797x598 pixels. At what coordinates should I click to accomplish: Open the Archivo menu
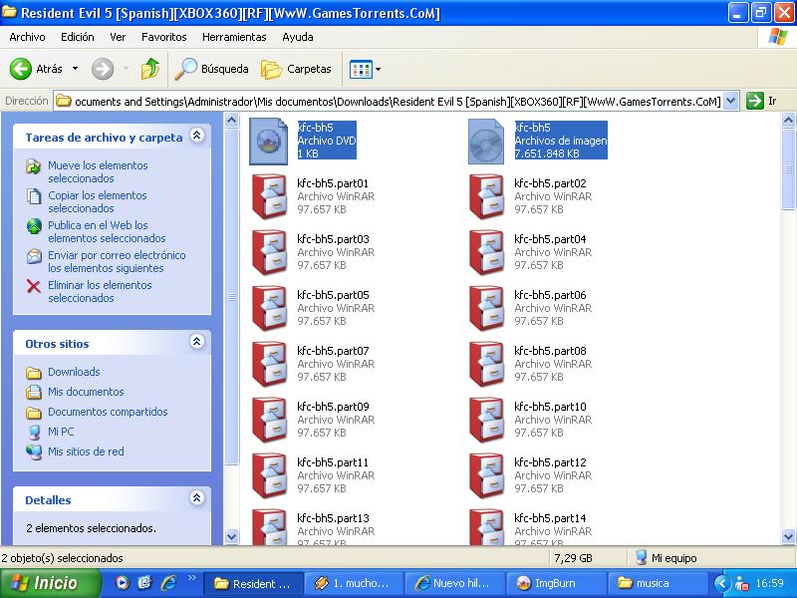tap(28, 37)
